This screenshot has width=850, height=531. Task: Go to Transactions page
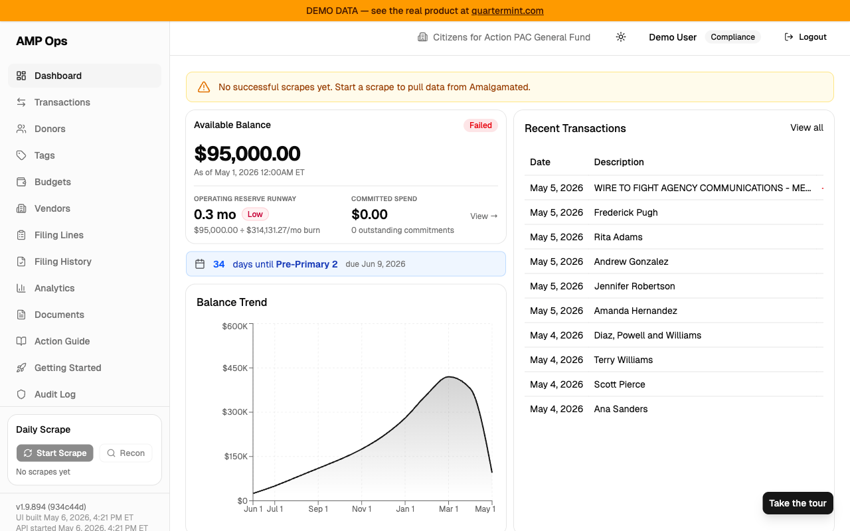pyautogui.click(x=84, y=102)
